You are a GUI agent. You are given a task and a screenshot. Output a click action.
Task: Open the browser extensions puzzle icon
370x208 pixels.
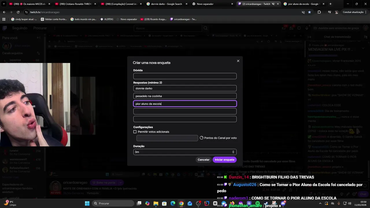pyautogui.click(x=319, y=12)
